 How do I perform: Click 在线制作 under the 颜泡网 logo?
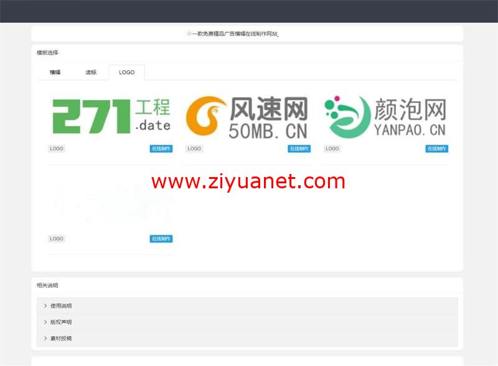coord(437,149)
